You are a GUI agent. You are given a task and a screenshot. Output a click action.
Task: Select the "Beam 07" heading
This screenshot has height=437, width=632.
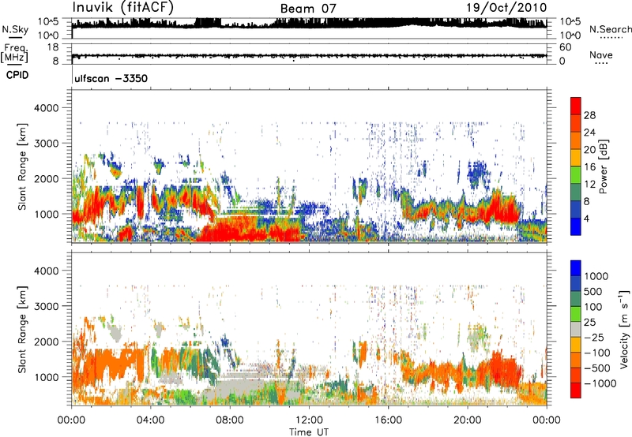click(x=308, y=9)
